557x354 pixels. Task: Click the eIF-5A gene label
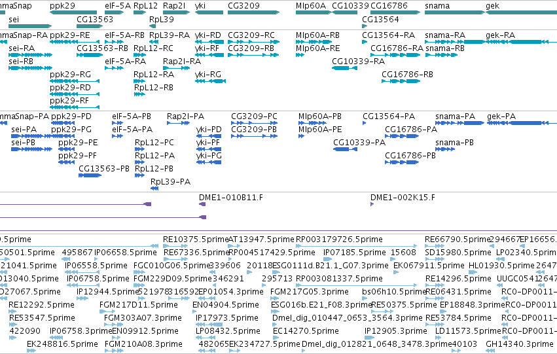(118, 6)
